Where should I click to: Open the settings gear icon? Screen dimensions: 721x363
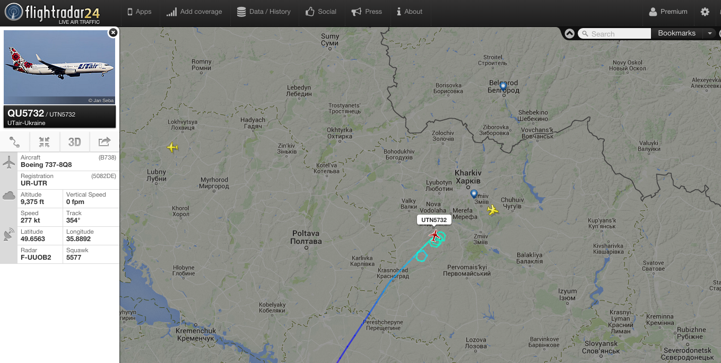click(705, 12)
